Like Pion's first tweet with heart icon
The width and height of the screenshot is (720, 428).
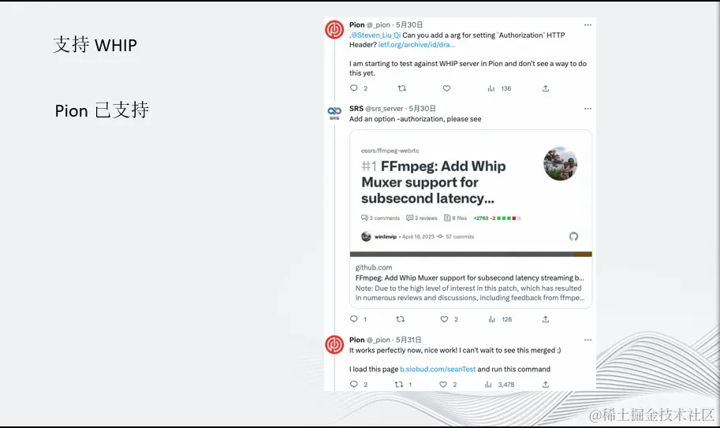coord(446,88)
